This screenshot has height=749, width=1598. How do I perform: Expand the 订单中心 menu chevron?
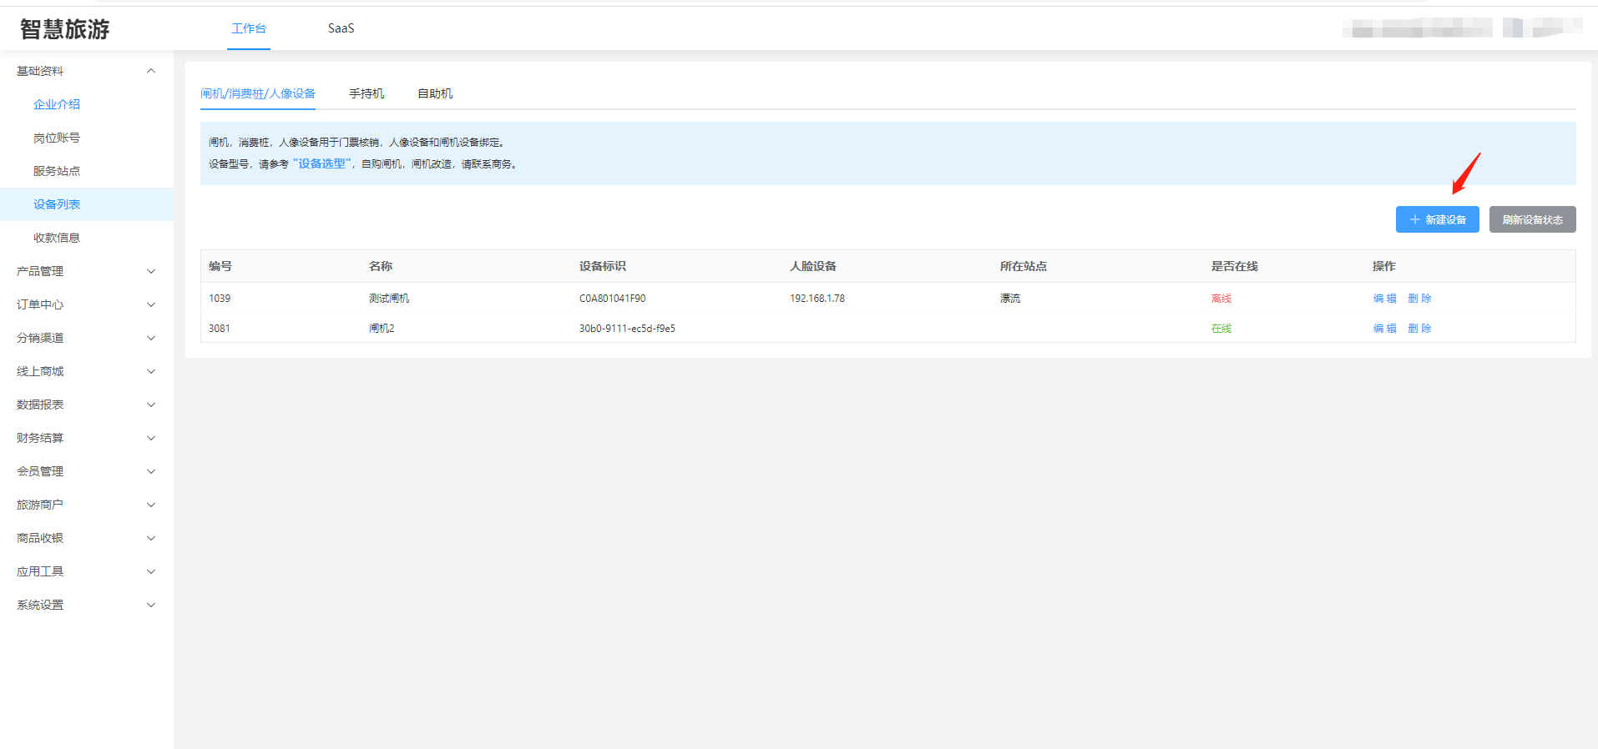coord(151,304)
